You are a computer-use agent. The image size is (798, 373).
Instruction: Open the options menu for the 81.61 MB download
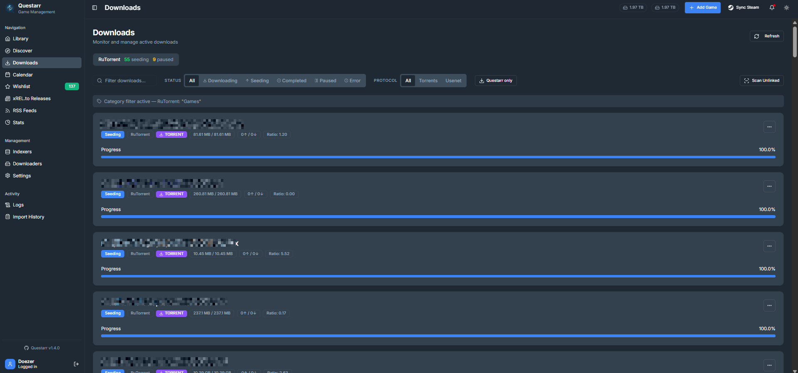769,127
